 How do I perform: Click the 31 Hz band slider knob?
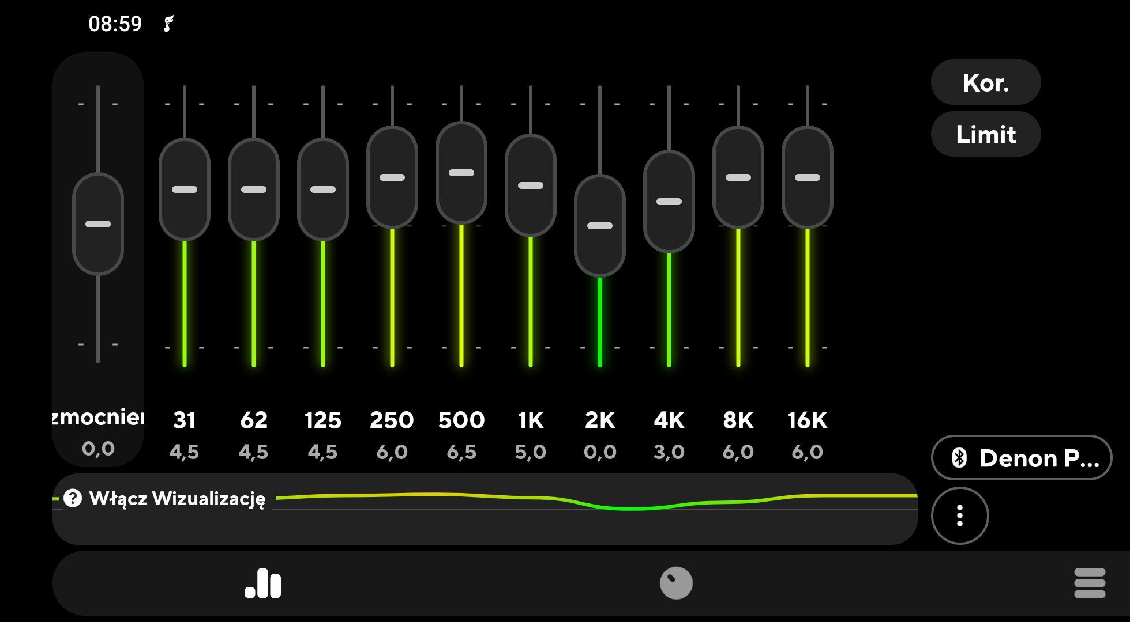[x=185, y=189]
